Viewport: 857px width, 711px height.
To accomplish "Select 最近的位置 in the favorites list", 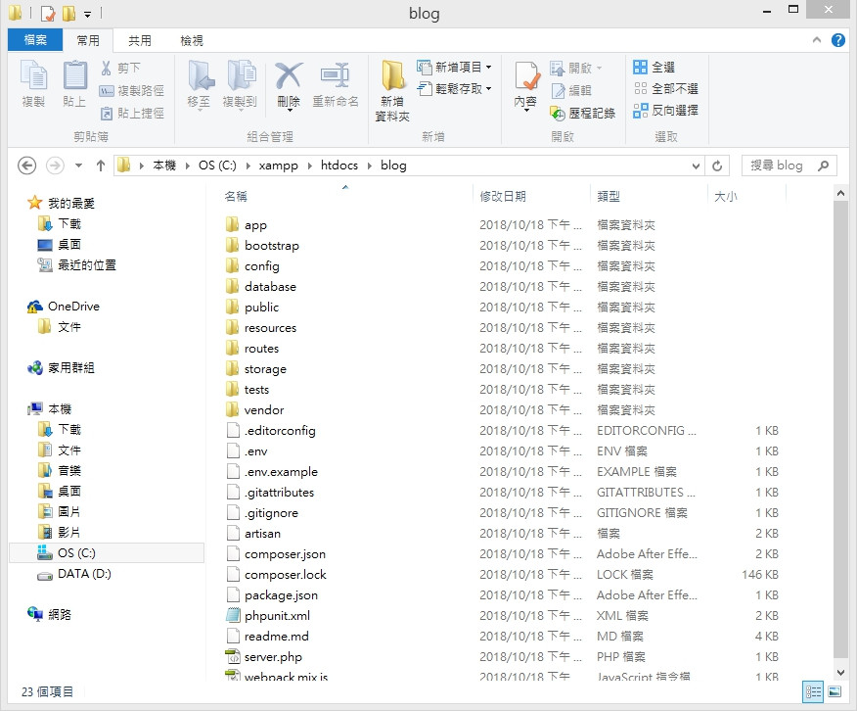I will click(x=87, y=265).
